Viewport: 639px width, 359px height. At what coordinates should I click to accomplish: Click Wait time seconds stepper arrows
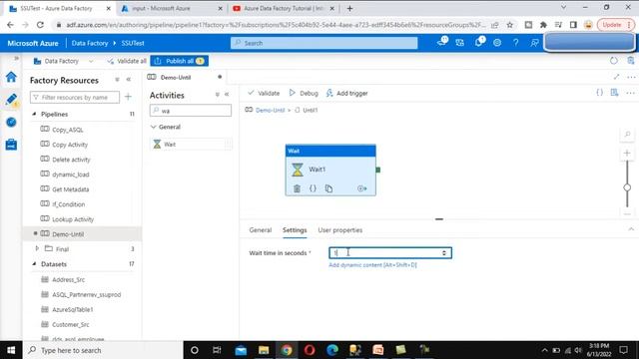click(444, 252)
